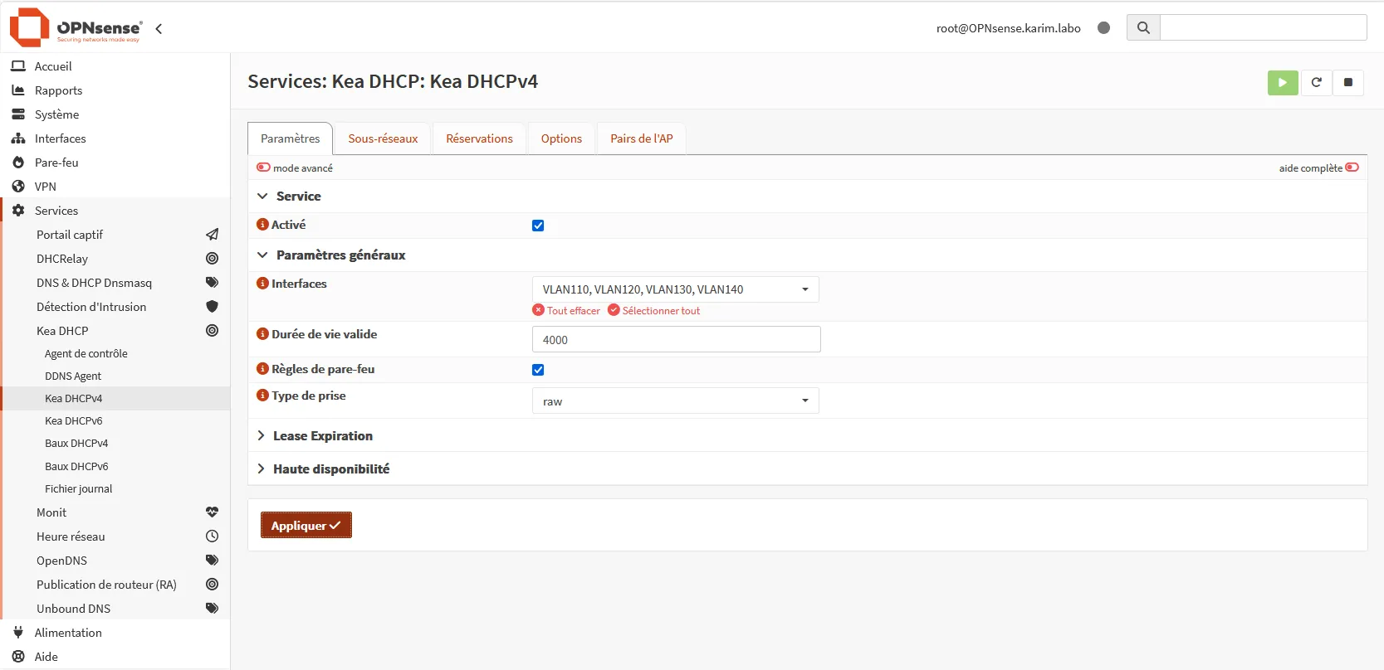Open Détection d'Intrusion with the shield icon
The height and width of the screenshot is (670, 1384).
coord(212,307)
